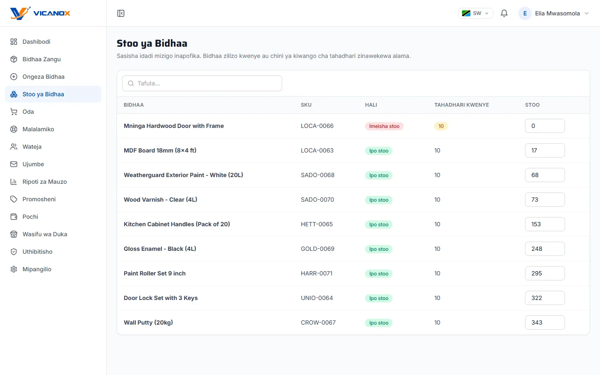
Task: Click the Dashibodi grid icon
Action: 14,42
